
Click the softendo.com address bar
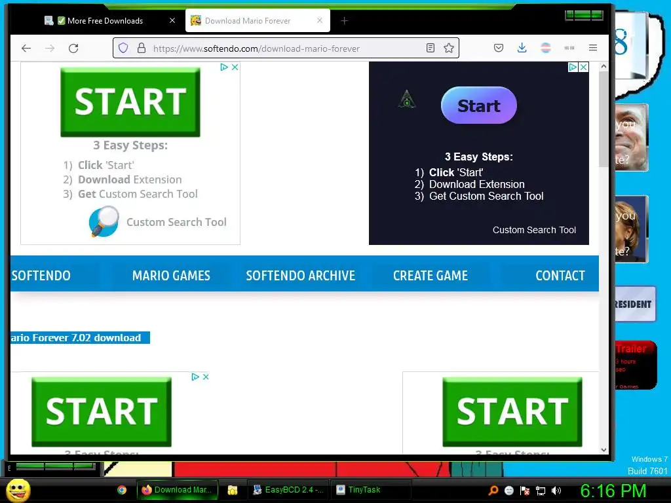[x=286, y=48]
